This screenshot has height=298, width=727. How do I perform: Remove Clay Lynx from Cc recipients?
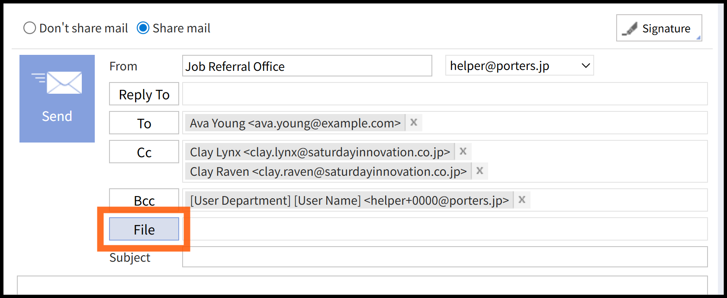point(463,152)
